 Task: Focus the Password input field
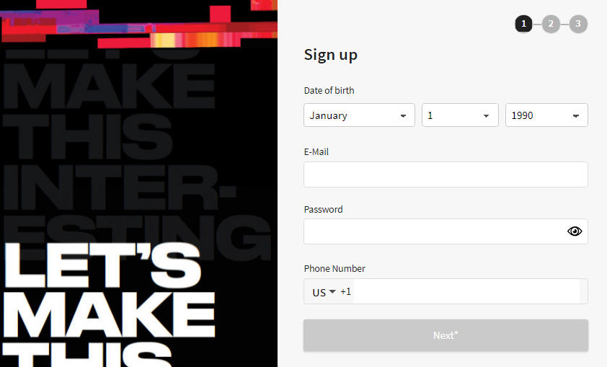point(446,231)
